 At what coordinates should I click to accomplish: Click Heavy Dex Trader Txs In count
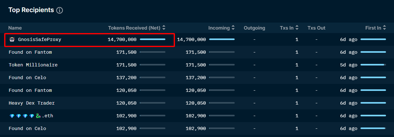297,103
